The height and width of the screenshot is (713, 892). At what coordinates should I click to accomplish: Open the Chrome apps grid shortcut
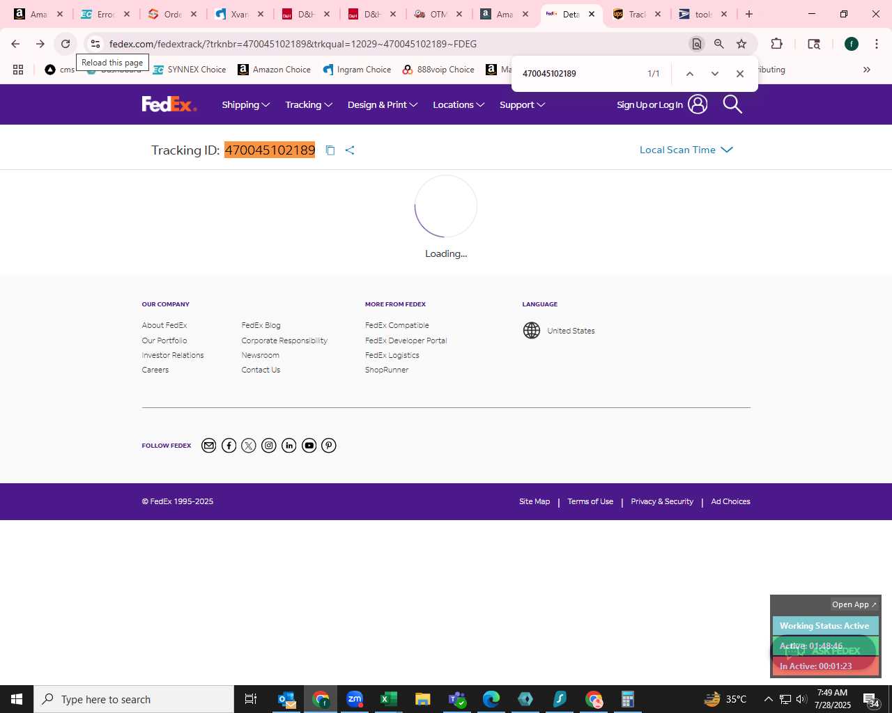[x=18, y=70]
